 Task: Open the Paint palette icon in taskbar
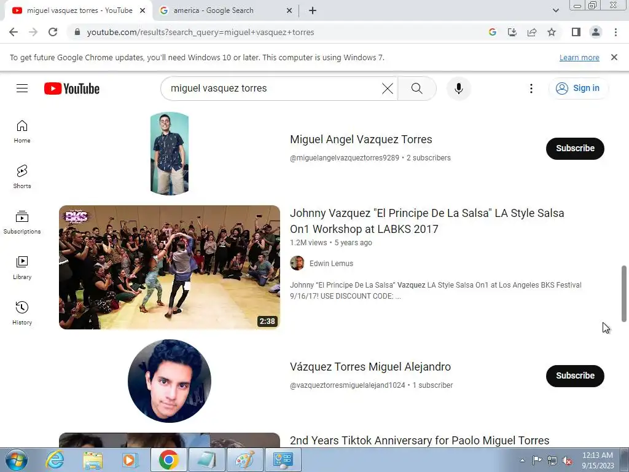244,460
